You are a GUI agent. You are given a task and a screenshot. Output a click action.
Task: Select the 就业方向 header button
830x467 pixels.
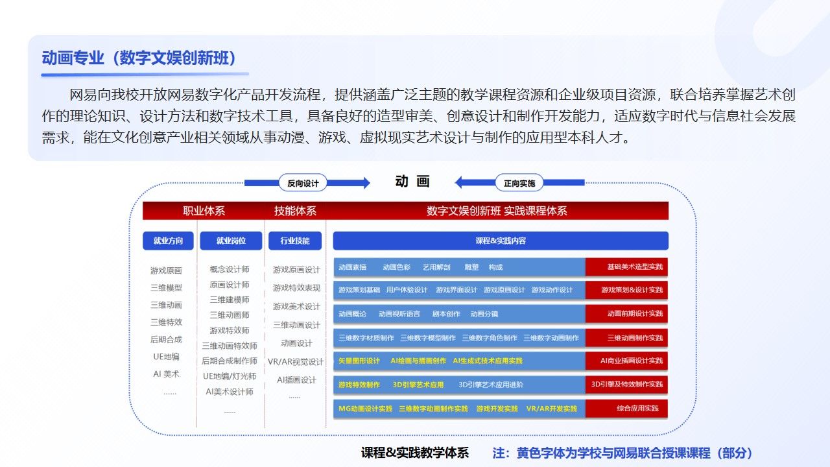point(168,241)
